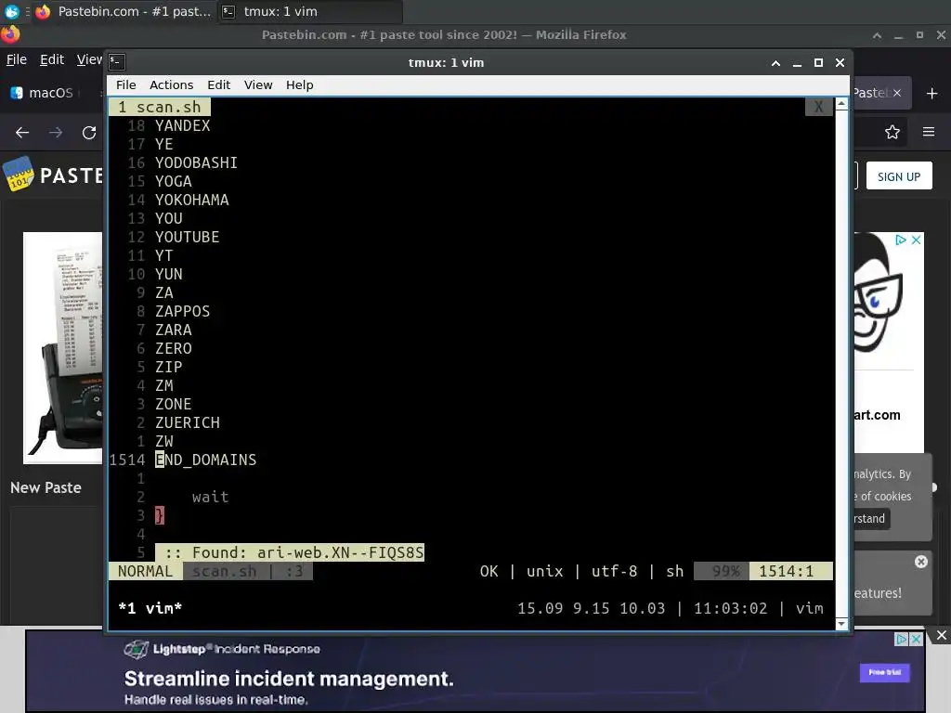Click the terminal window icon in the title bar
This screenshot has height=713, width=951.
coord(116,62)
